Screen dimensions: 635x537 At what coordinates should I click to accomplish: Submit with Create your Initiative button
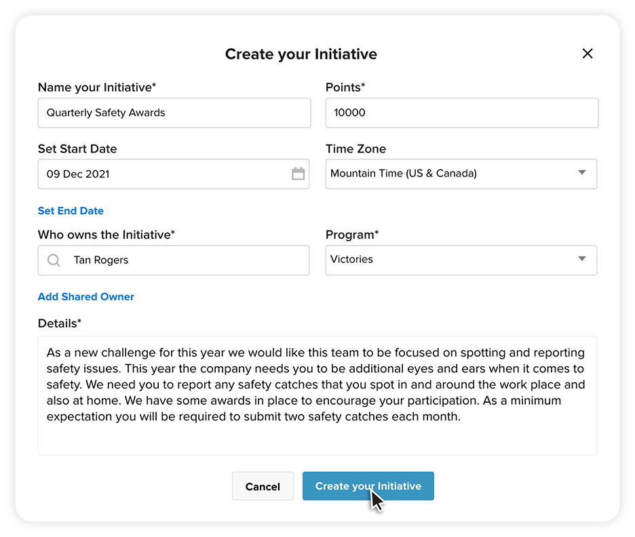[x=368, y=486]
